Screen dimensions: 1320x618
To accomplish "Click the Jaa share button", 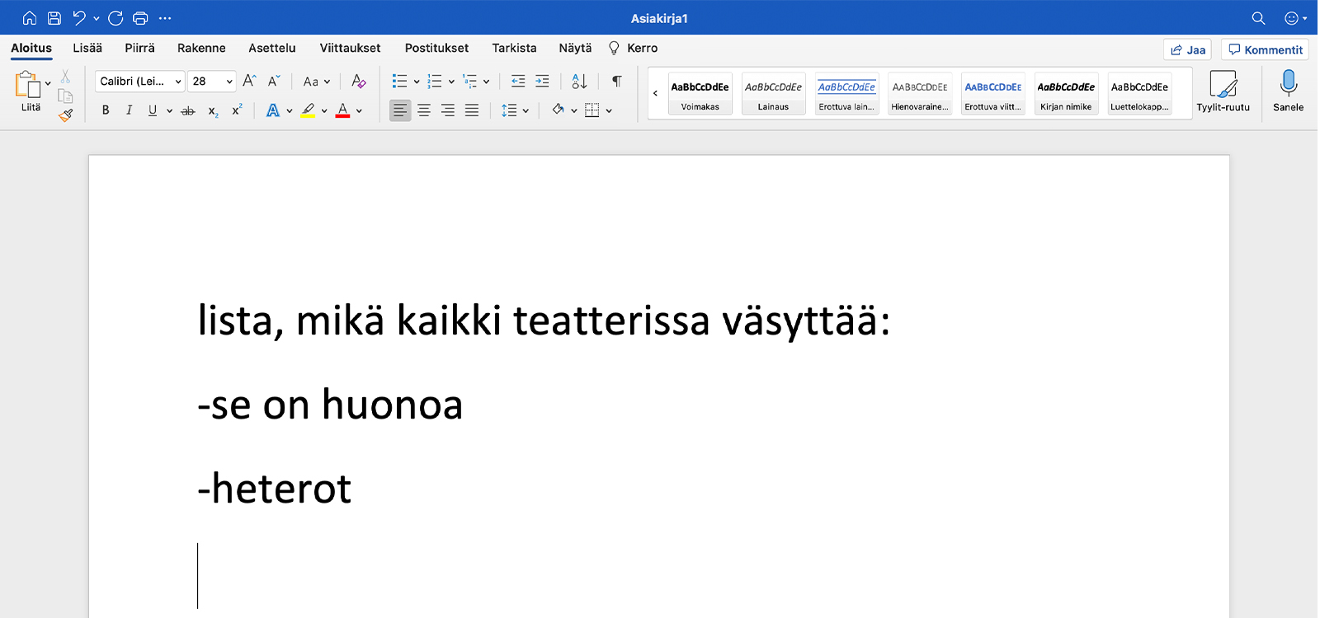I will point(1187,50).
